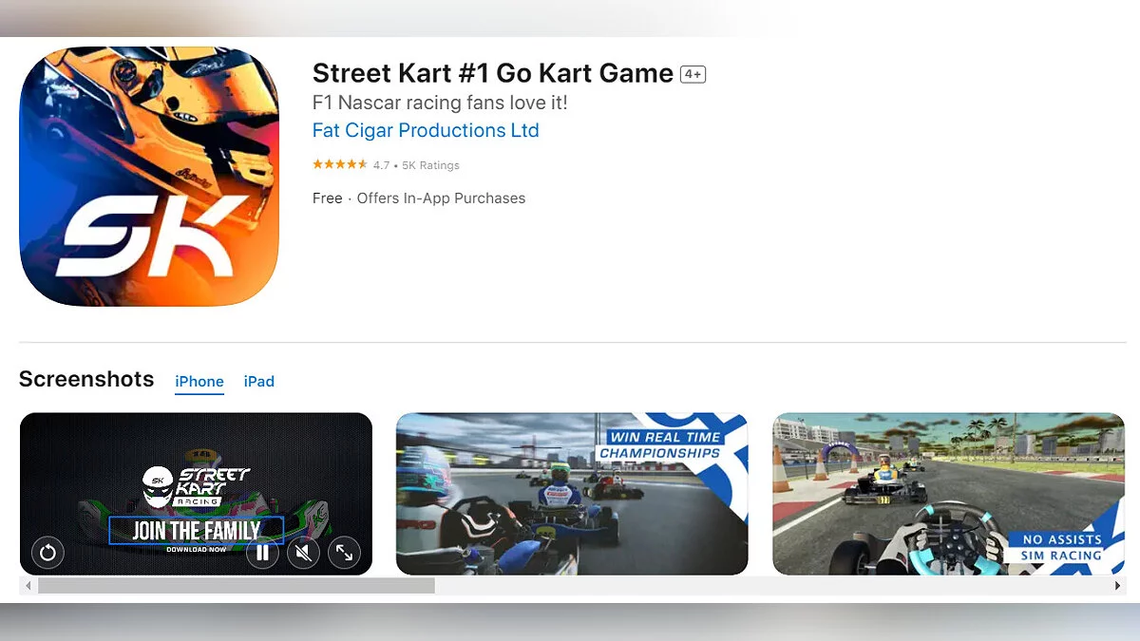
Task: Click the 5K Ratings text
Action: point(430,165)
